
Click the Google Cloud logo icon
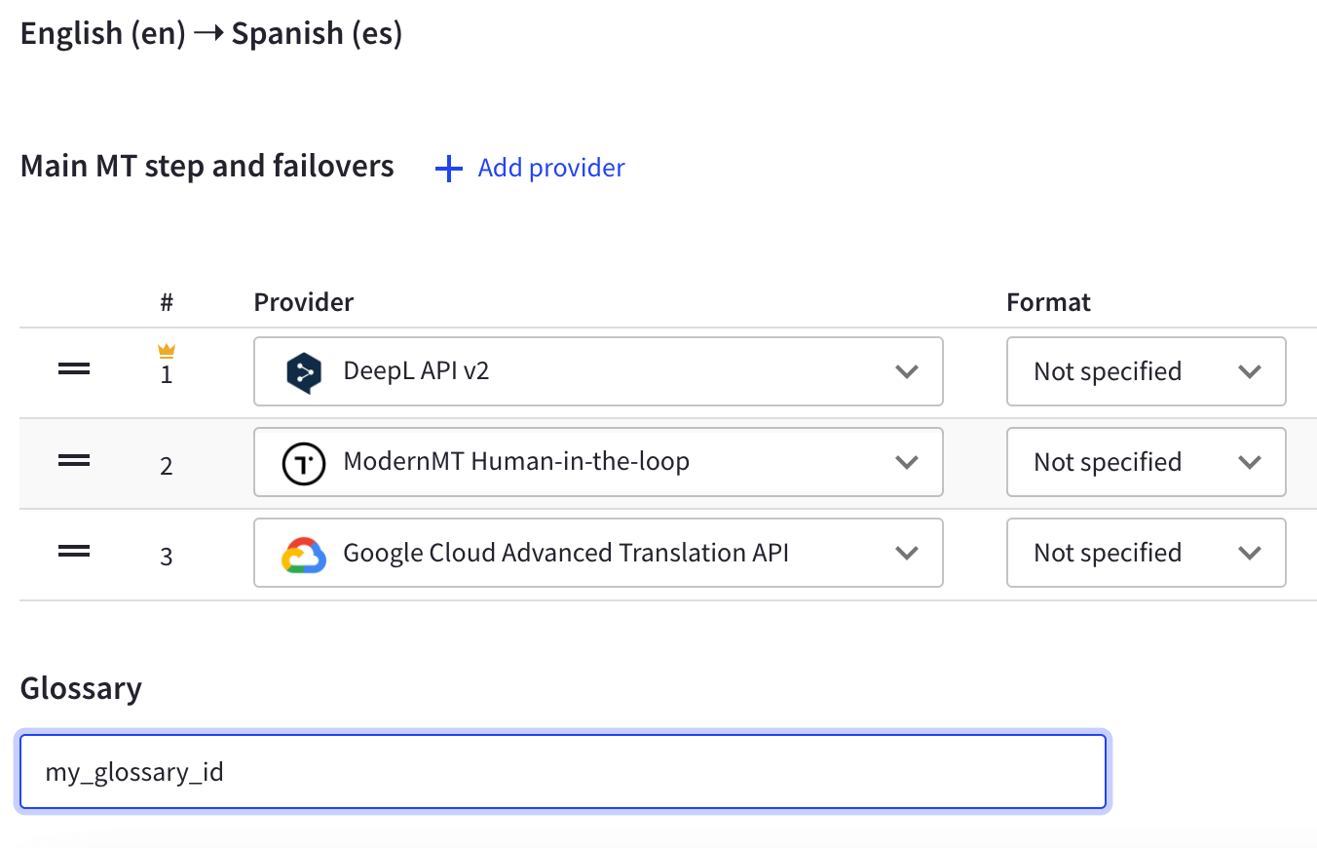pos(303,554)
